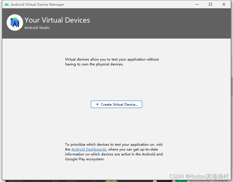Click the Android Studio logo in header
The image size is (233, 182).
15,23
